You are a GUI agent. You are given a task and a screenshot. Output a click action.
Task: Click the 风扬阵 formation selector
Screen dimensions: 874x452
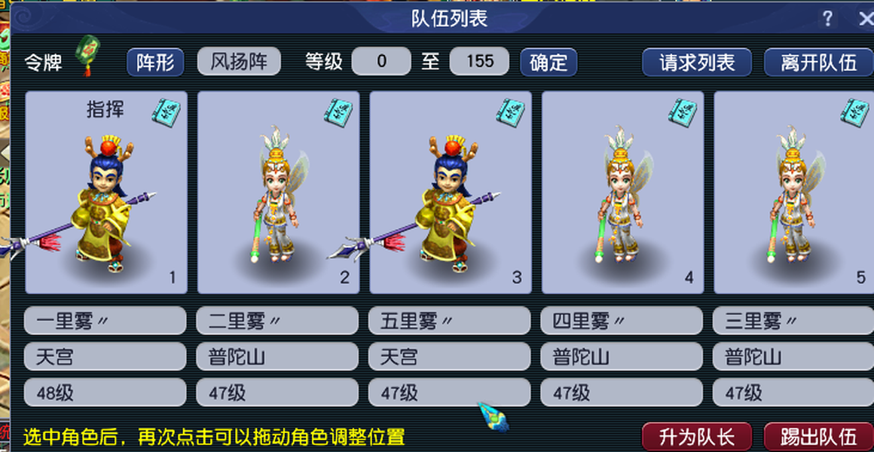(x=239, y=61)
